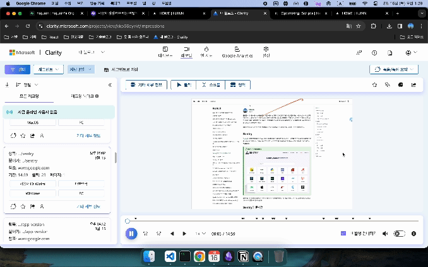Open the Google Analytics section

(237, 52)
